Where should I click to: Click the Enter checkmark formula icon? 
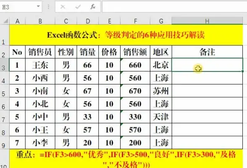click(x=78, y=7)
